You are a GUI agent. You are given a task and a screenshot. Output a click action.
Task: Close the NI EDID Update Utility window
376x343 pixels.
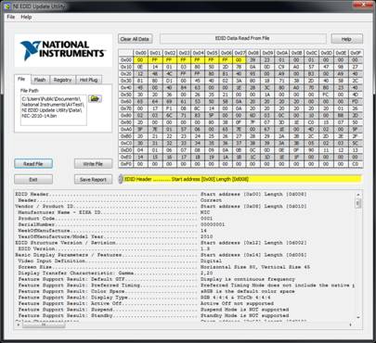click(x=363, y=4)
